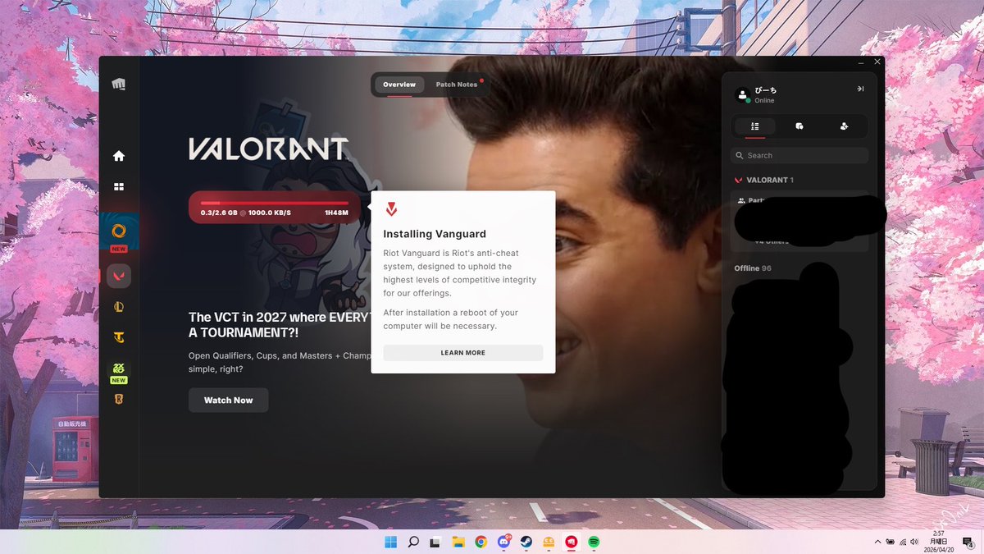This screenshot has height=554, width=984.
Task: Switch to the friends list tab icon
Action: click(755, 126)
